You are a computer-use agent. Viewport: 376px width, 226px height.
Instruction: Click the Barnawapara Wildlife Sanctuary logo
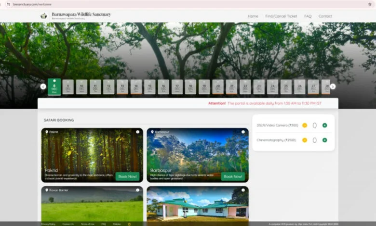44,16
